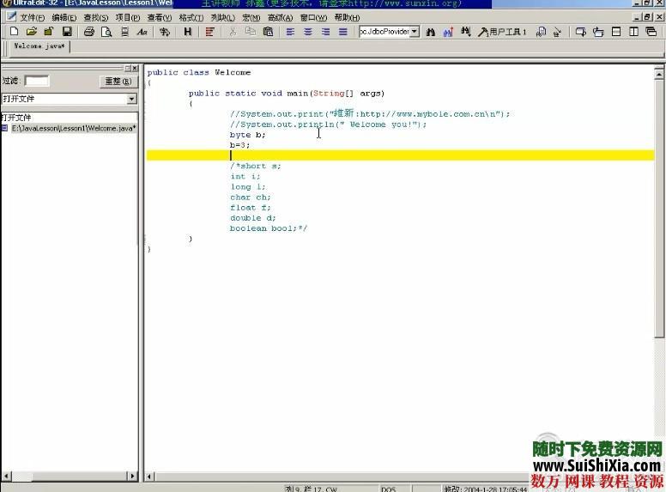Select Welcome.java in the open files list
This screenshot has height=492, width=666.
coord(73,128)
